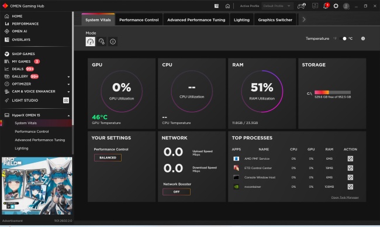The width and height of the screenshot is (380, 227).
Task: Open the monitor download icon in title bar
Action: [x=315, y=6]
